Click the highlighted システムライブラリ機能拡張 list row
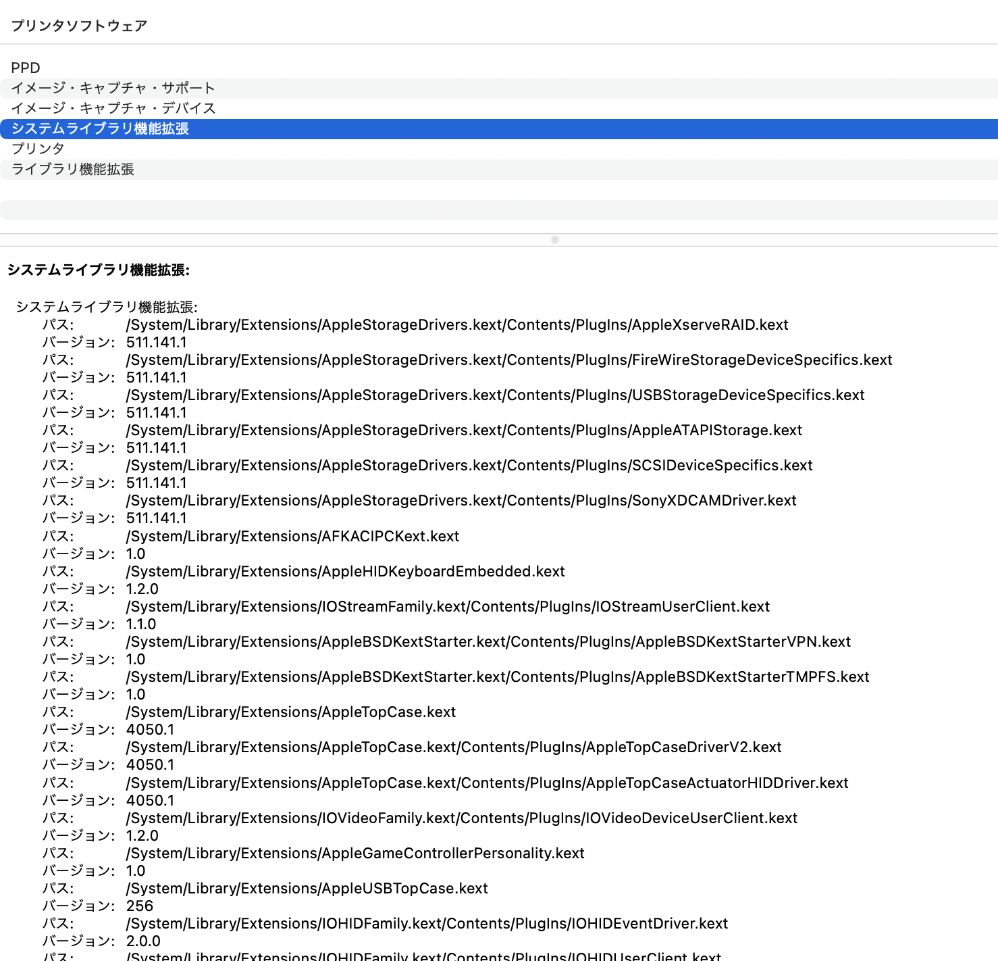 [x=499, y=129]
